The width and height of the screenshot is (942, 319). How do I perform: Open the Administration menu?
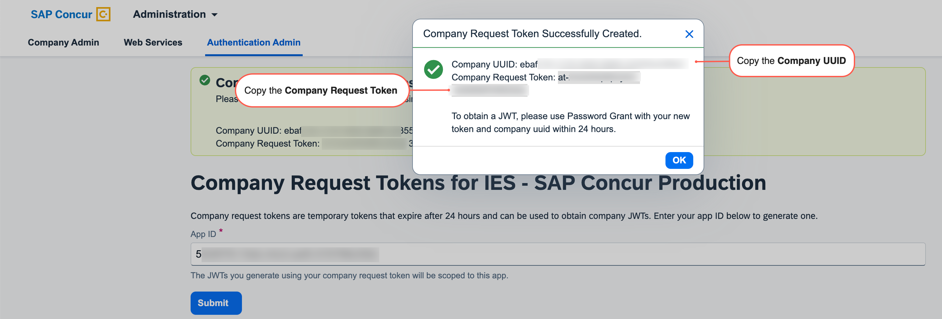175,14
